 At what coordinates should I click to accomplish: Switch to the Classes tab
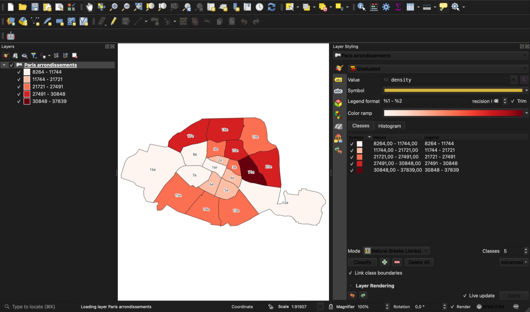tap(361, 126)
